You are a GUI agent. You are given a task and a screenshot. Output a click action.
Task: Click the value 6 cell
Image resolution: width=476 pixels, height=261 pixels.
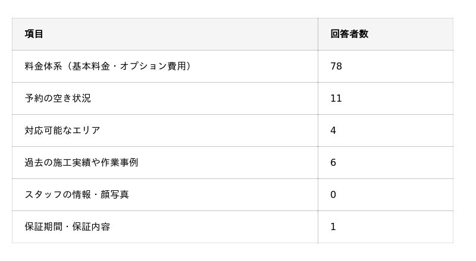333,162
